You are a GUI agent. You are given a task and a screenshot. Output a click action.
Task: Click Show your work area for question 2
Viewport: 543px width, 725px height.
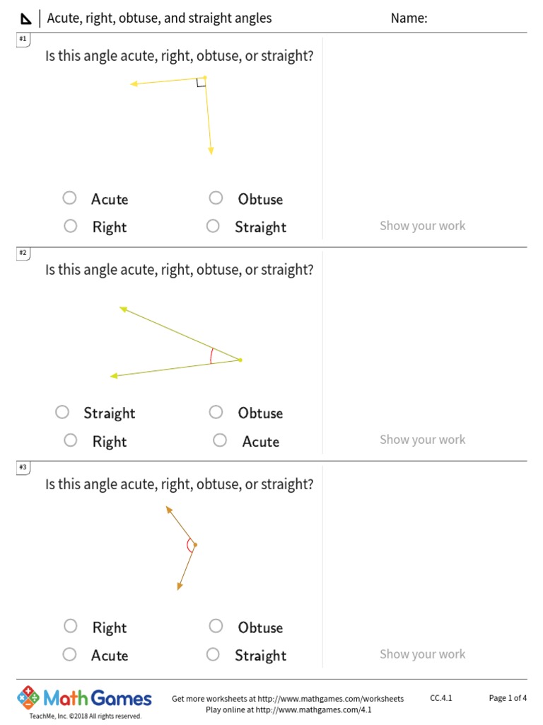point(422,440)
